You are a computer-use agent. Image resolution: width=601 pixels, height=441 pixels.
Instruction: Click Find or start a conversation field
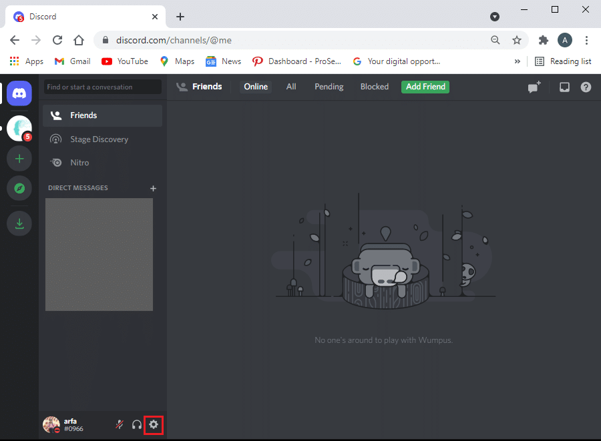(x=103, y=87)
